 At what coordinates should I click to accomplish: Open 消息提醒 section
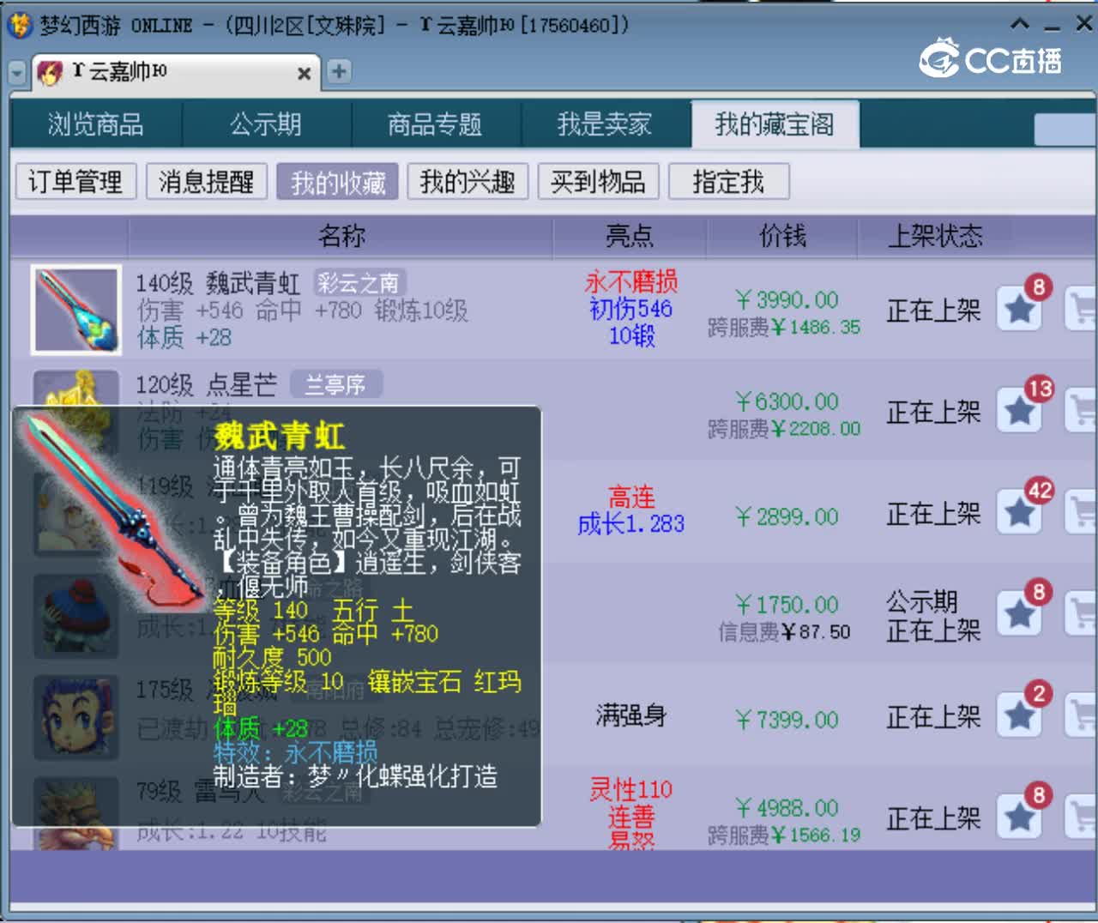click(x=207, y=182)
